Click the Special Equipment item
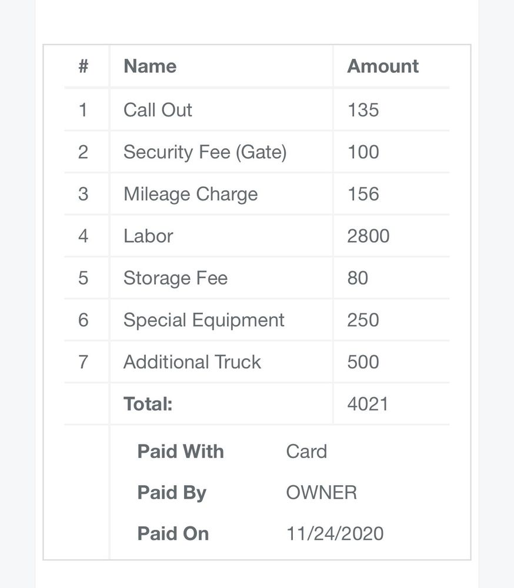514x588 pixels. pyautogui.click(x=203, y=320)
